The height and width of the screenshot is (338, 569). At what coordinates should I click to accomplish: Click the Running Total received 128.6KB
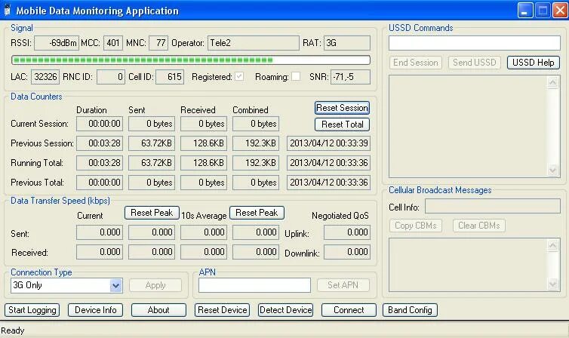[204, 163]
